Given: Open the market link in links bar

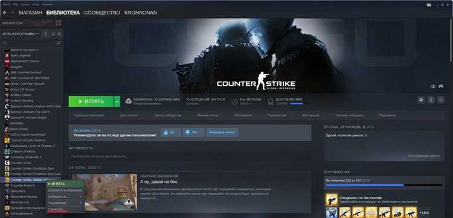Looking at the screenshot, I should tap(349, 115).
